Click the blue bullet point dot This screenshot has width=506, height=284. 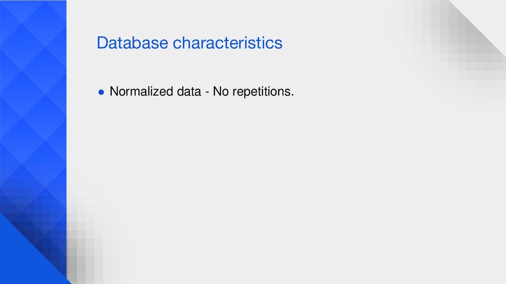tap(101, 92)
